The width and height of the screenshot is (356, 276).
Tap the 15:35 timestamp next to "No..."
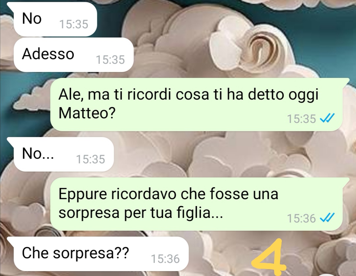(x=91, y=159)
